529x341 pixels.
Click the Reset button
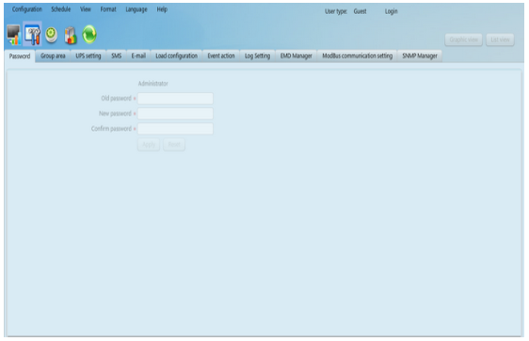[174, 145]
